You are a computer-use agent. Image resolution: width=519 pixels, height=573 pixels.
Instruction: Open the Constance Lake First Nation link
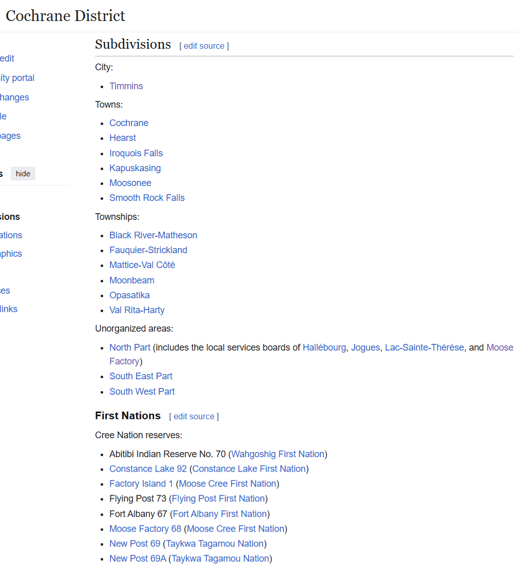click(249, 468)
